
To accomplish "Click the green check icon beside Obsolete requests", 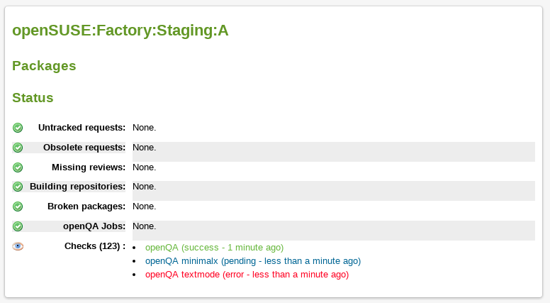I will (x=18, y=148).
